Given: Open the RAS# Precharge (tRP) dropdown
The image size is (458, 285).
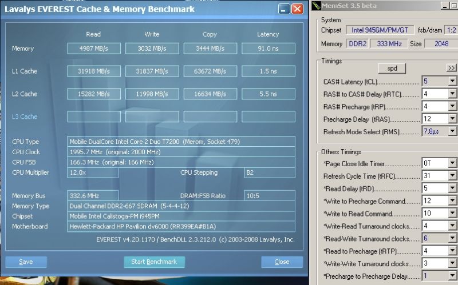Looking at the screenshot, I should tap(452, 106).
